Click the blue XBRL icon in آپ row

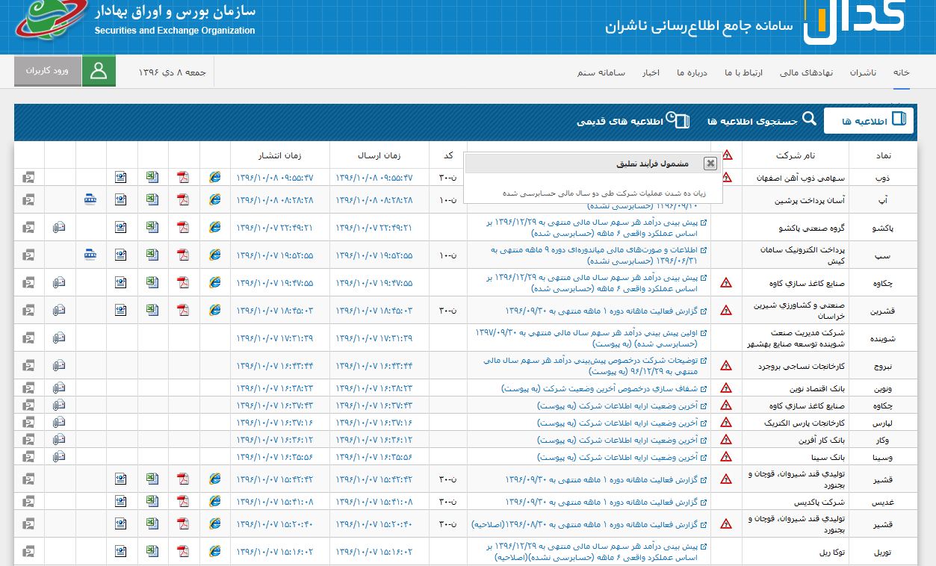tap(90, 199)
